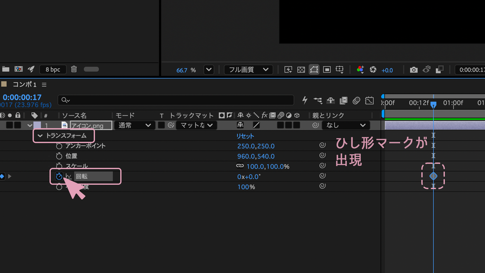The width and height of the screenshot is (485, 273).
Task: Open the コンポ 1 panel menu
Action: [x=44, y=84]
